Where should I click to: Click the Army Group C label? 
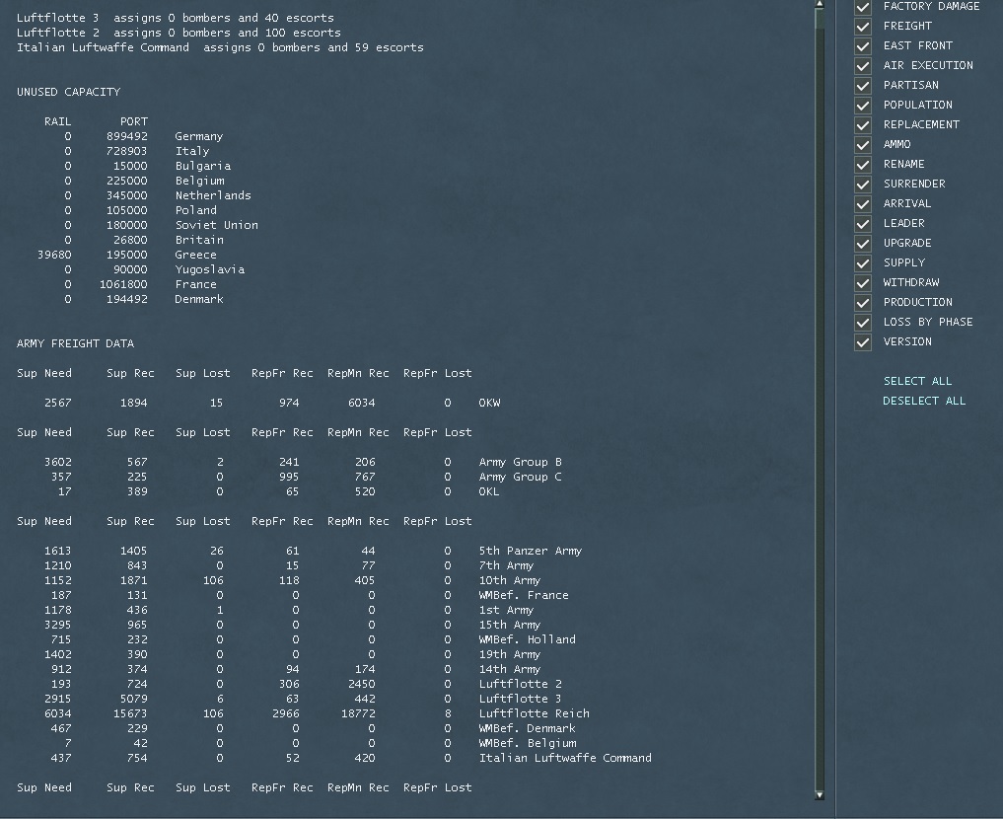[520, 477]
